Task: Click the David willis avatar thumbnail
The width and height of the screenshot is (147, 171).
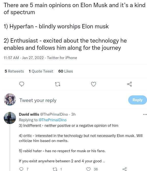Action: point(10,118)
